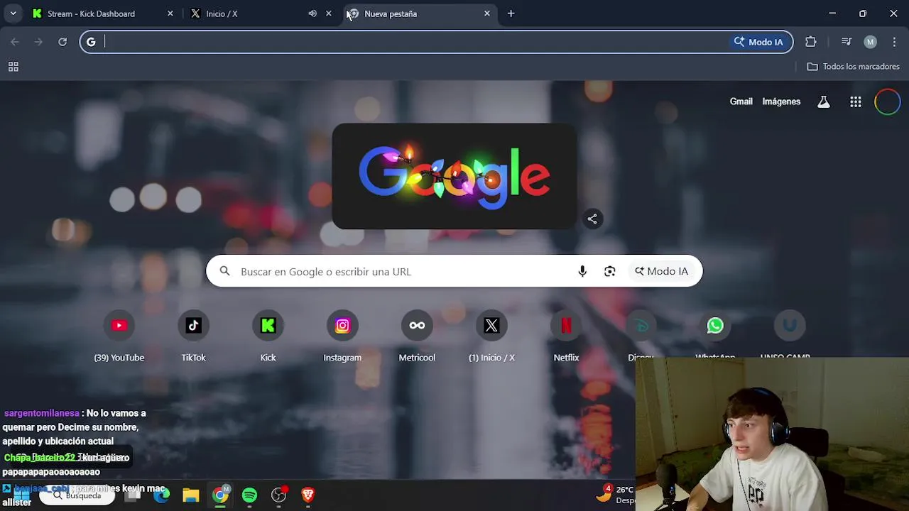Open a new tab with the plus button

point(511,13)
